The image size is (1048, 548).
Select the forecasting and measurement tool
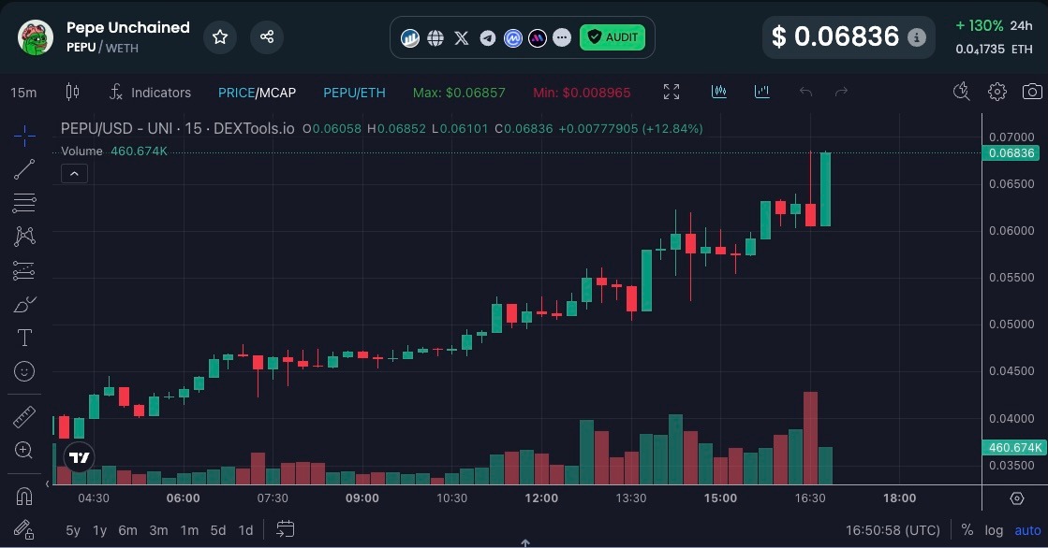coord(24,270)
